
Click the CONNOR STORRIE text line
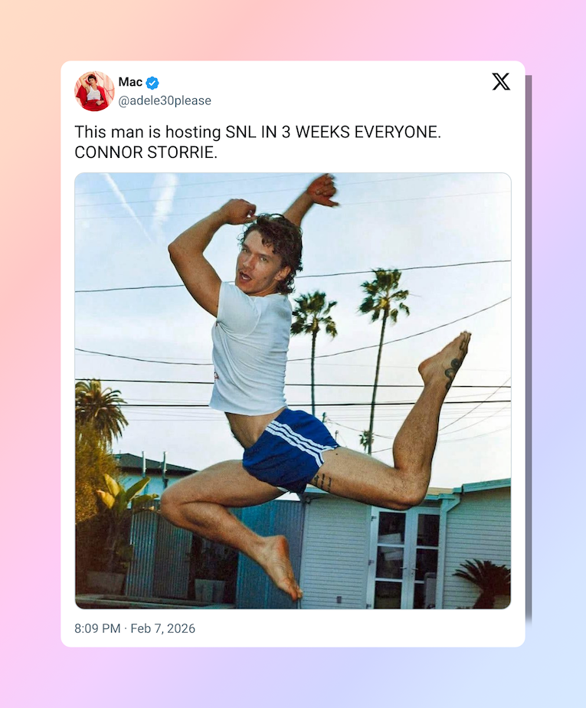146,152
